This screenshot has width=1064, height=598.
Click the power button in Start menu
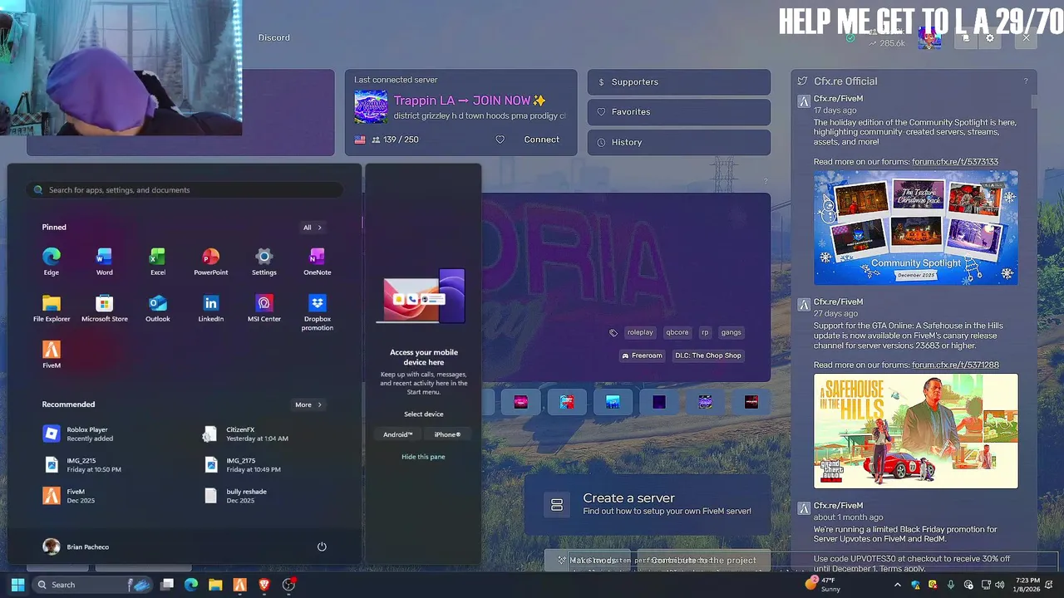click(x=322, y=547)
